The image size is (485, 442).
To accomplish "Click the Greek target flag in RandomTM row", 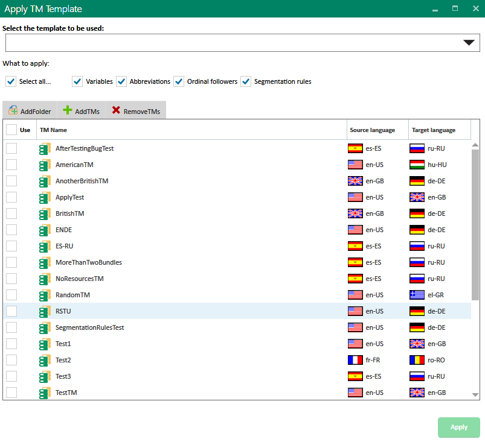I will click(417, 295).
